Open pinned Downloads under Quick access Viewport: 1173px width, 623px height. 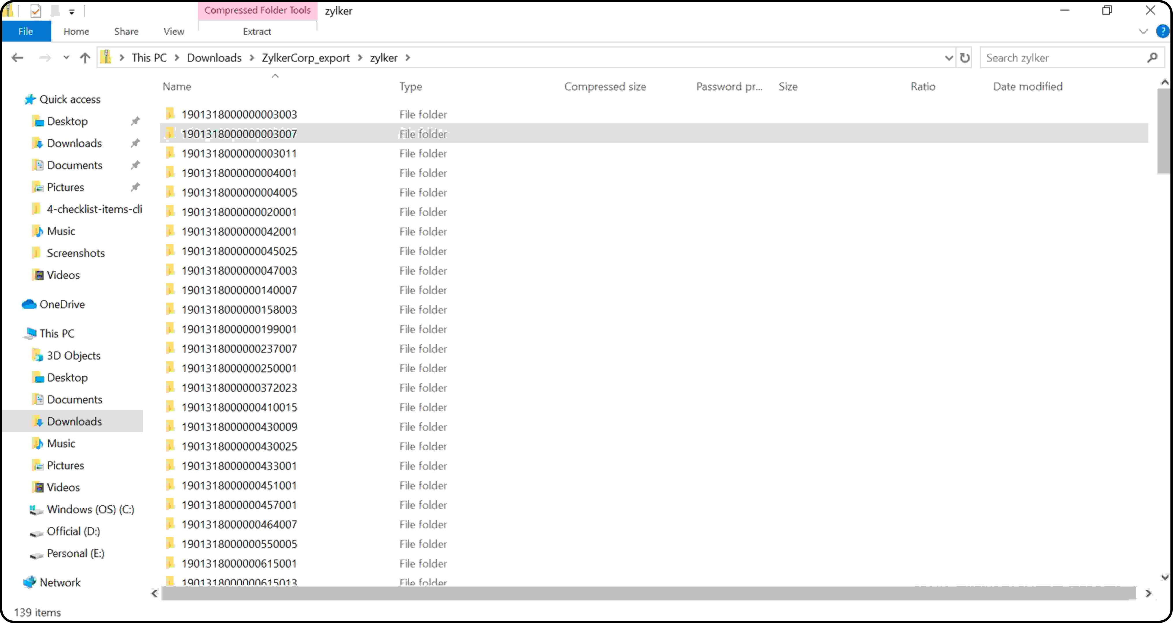tap(74, 143)
